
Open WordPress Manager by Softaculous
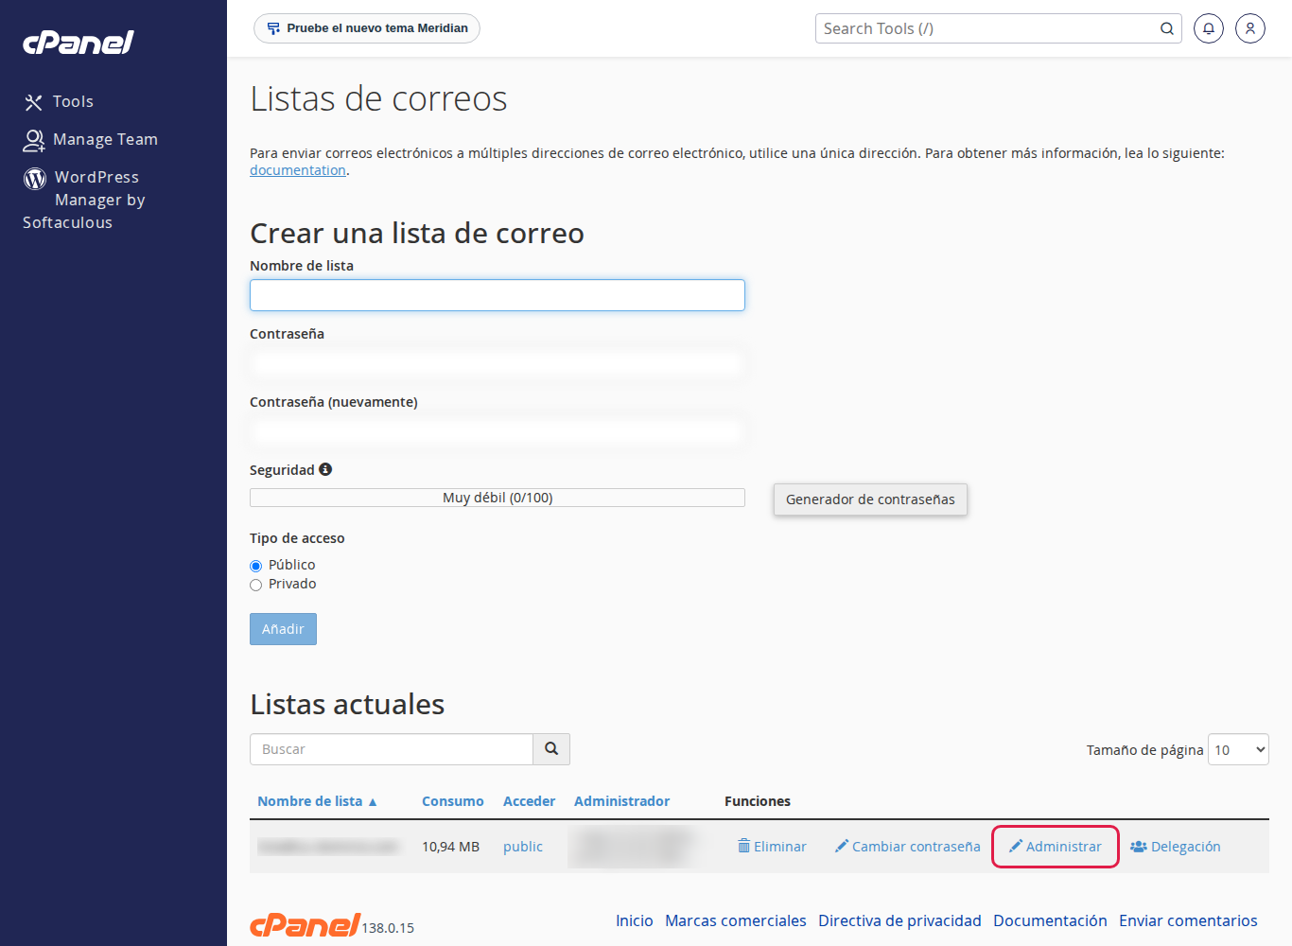pyautogui.click(x=84, y=200)
